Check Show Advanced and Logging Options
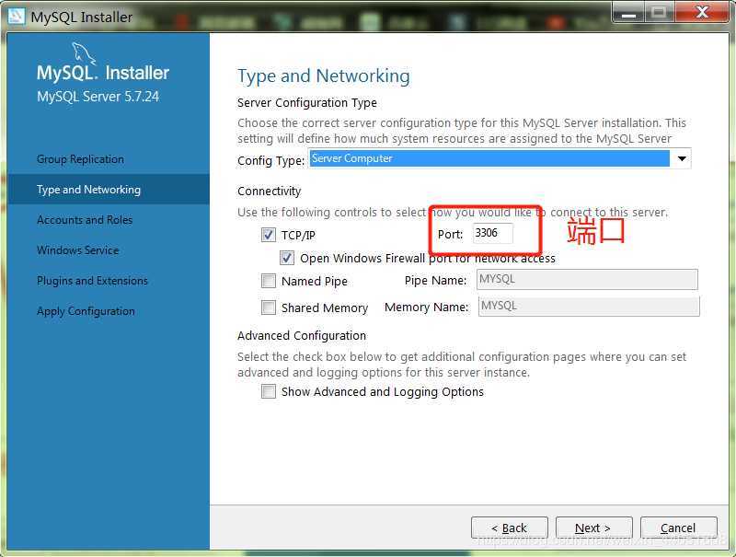Image resolution: width=736 pixels, height=557 pixels. point(269,391)
